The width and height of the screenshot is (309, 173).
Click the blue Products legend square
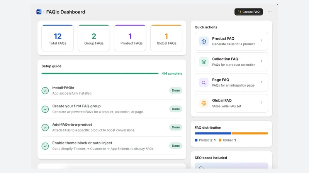(196, 140)
